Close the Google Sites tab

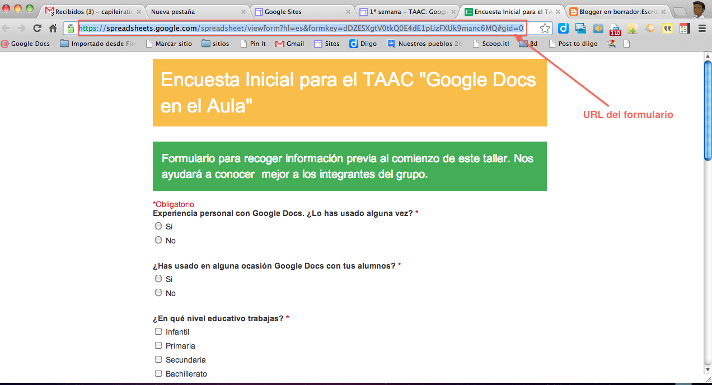(x=348, y=11)
